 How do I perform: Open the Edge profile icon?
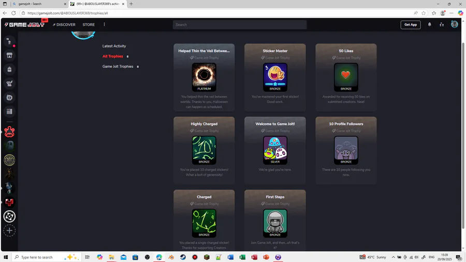(x=443, y=13)
